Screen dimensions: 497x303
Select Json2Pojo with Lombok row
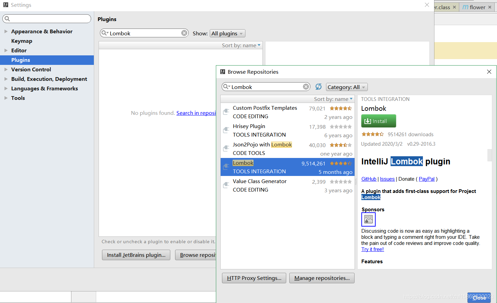[x=288, y=149]
